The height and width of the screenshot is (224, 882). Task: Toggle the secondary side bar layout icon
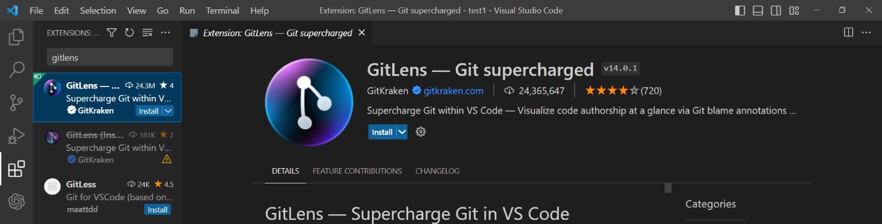click(x=776, y=10)
